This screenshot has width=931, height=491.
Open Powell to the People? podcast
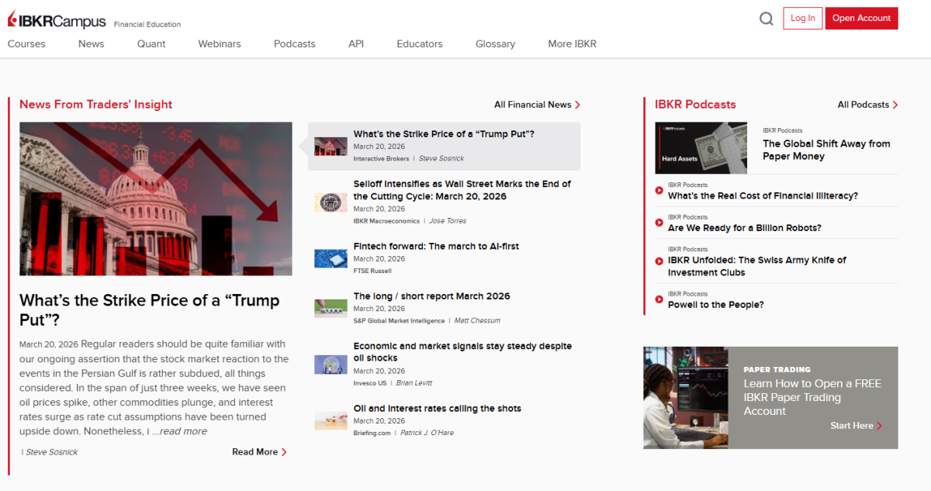pyautogui.click(x=715, y=305)
